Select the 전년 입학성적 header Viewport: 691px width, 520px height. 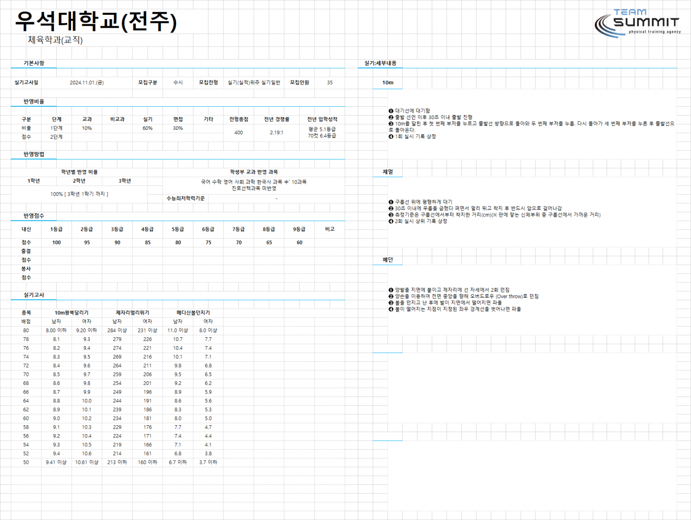[322, 120]
